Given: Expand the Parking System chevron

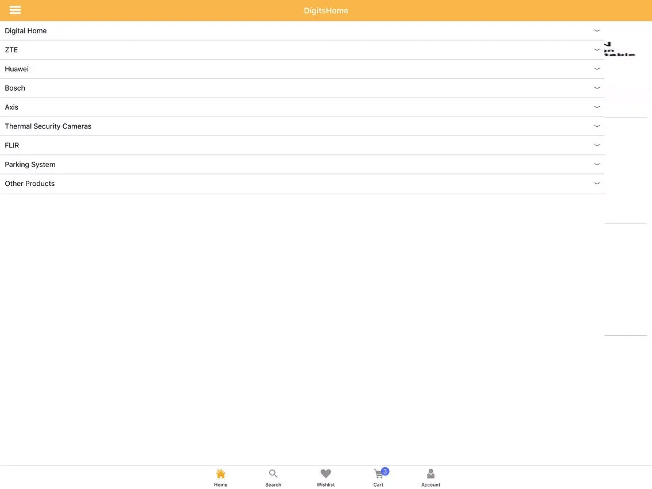Looking at the screenshot, I should (597, 164).
